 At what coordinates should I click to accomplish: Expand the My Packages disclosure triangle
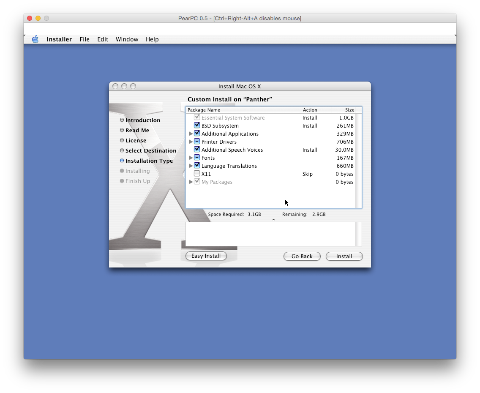point(191,182)
